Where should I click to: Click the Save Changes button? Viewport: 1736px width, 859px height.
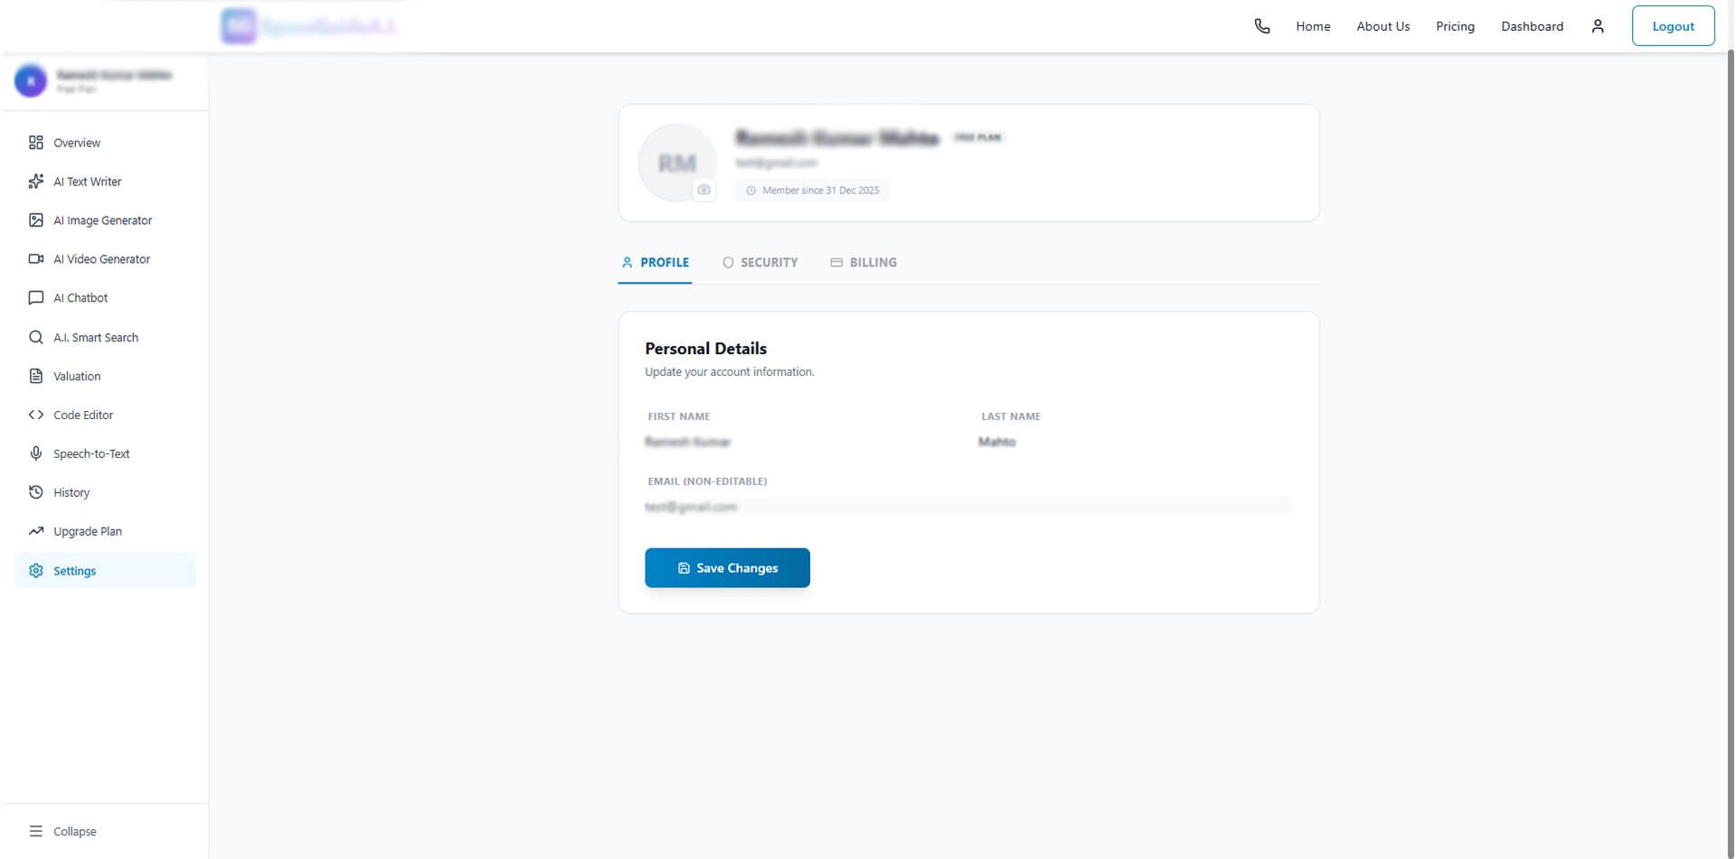pyautogui.click(x=727, y=568)
